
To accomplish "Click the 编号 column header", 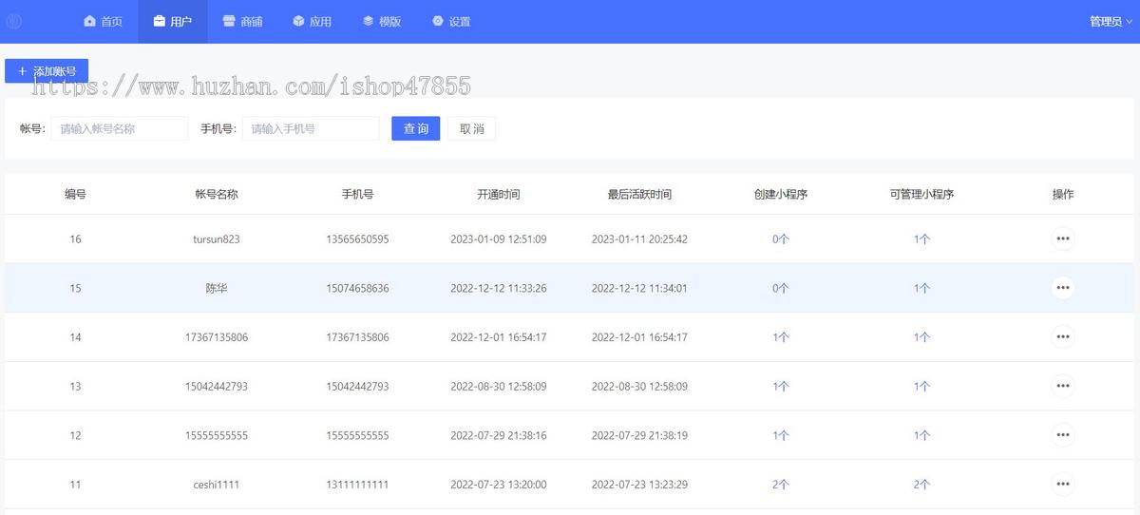I will [76, 194].
